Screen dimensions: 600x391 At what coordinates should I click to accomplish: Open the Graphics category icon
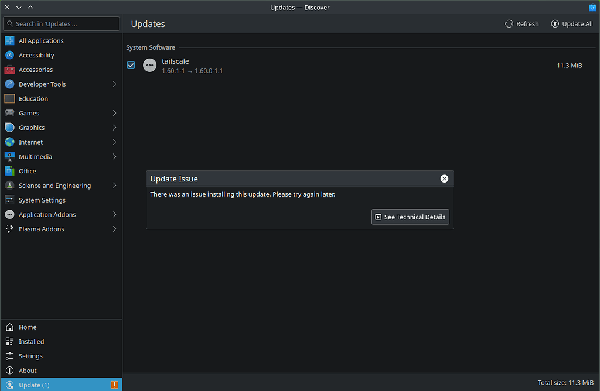pyautogui.click(x=9, y=128)
